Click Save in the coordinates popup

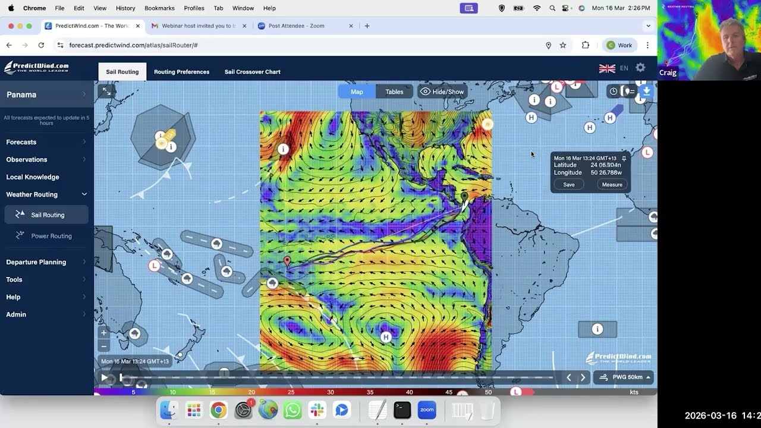(569, 184)
